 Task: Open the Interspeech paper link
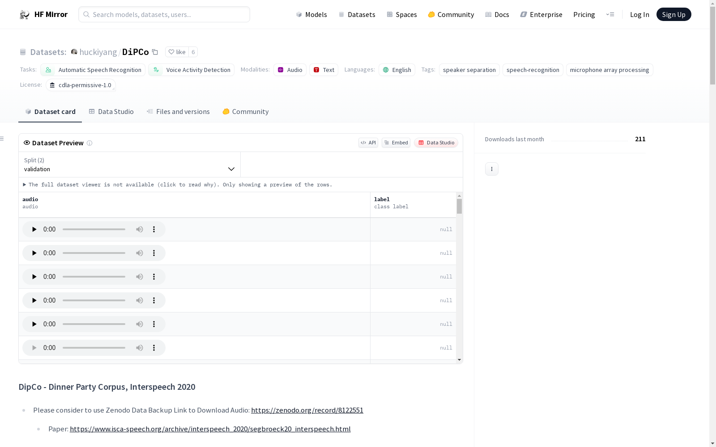210,429
